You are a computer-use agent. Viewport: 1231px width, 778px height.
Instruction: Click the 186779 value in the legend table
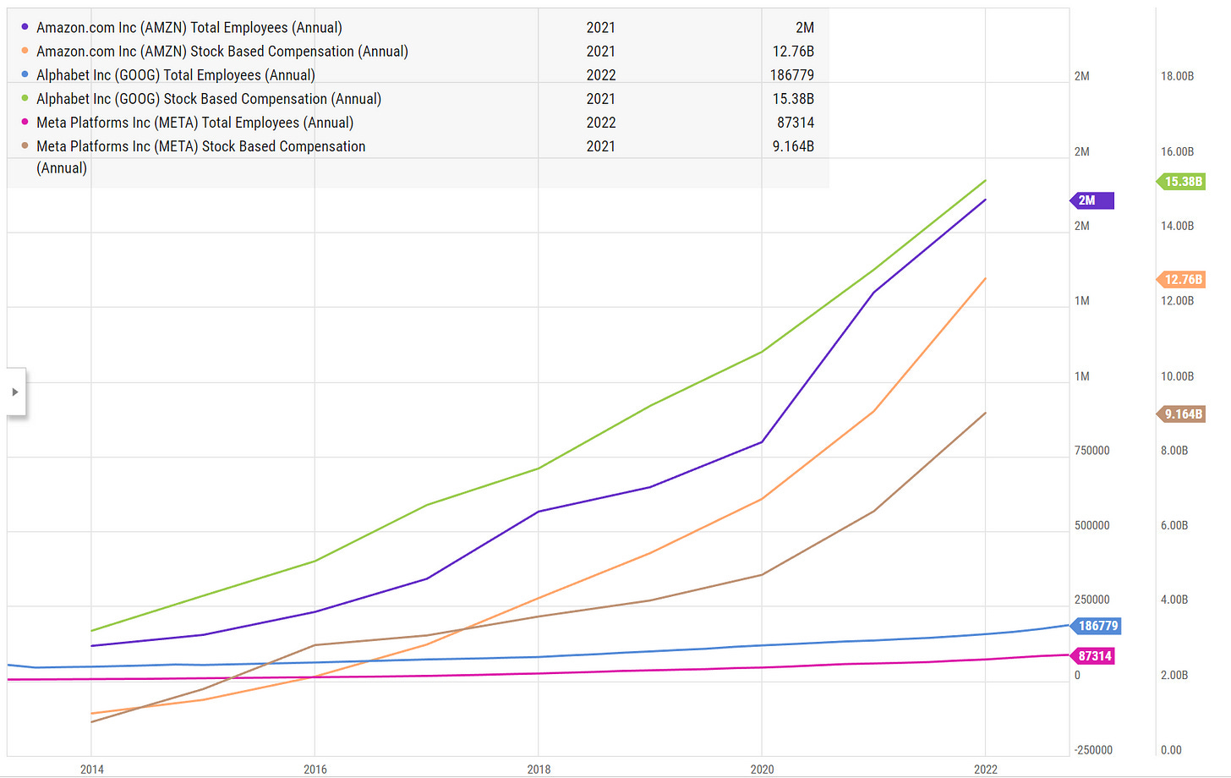point(792,75)
